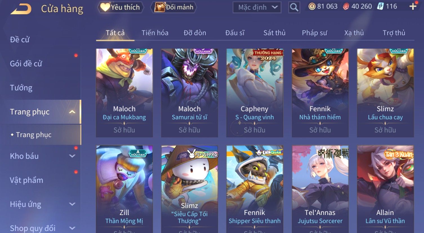This screenshot has width=424, height=233.
Task: Click the gold coin balance icon
Action: 312,6
